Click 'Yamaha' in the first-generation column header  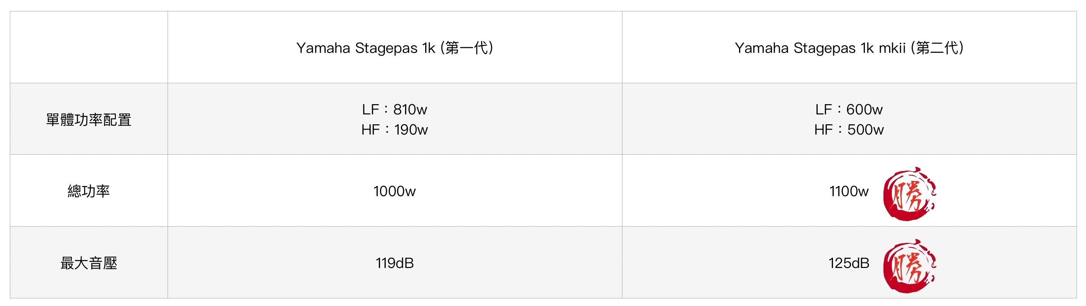click(323, 48)
